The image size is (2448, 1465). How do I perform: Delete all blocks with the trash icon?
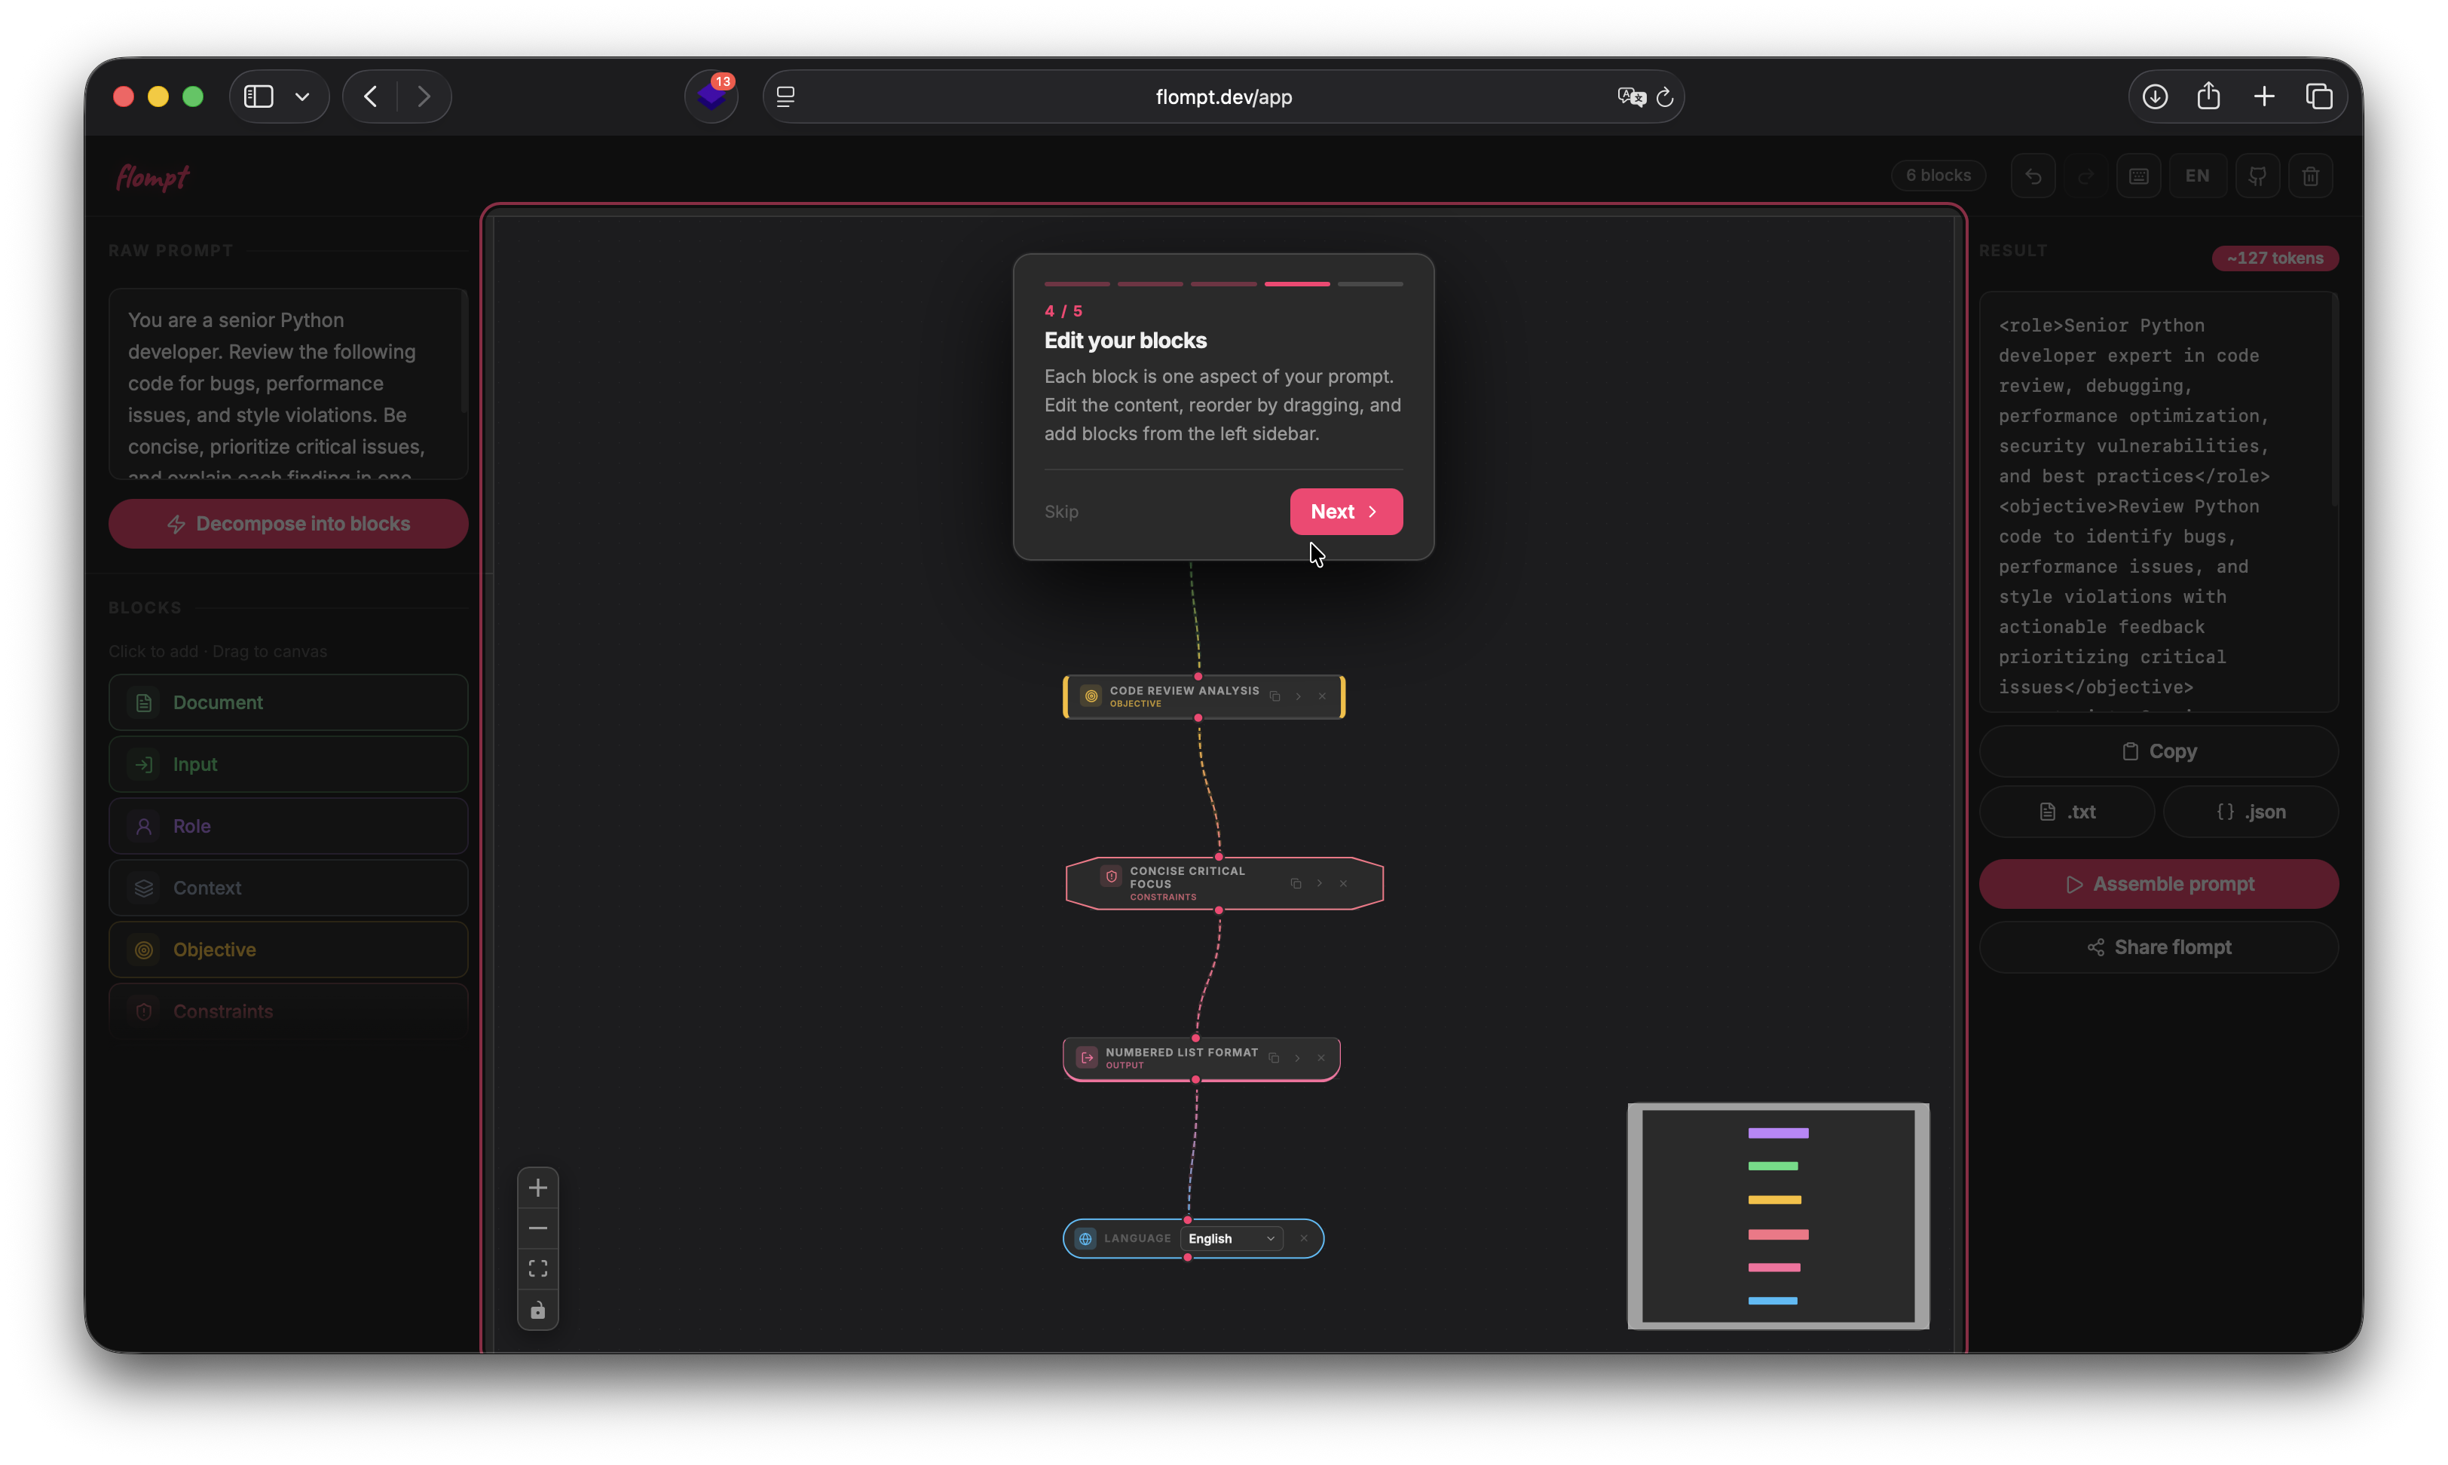(x=2311, y=175)
